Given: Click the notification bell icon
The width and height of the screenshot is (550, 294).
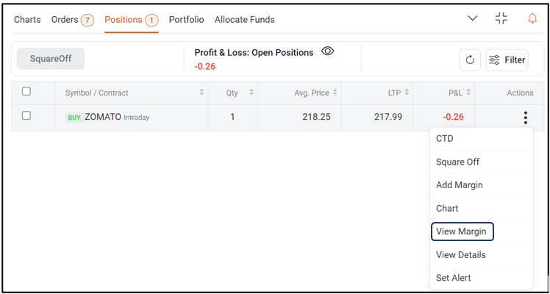Looking at the screenshot, I should pos(532,18).
